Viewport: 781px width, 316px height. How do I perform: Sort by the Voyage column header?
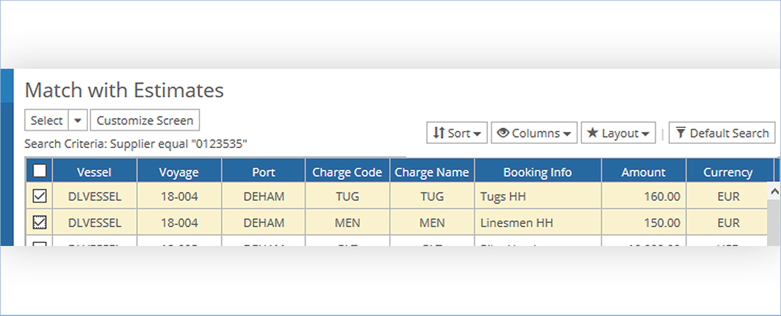[179, 172]
